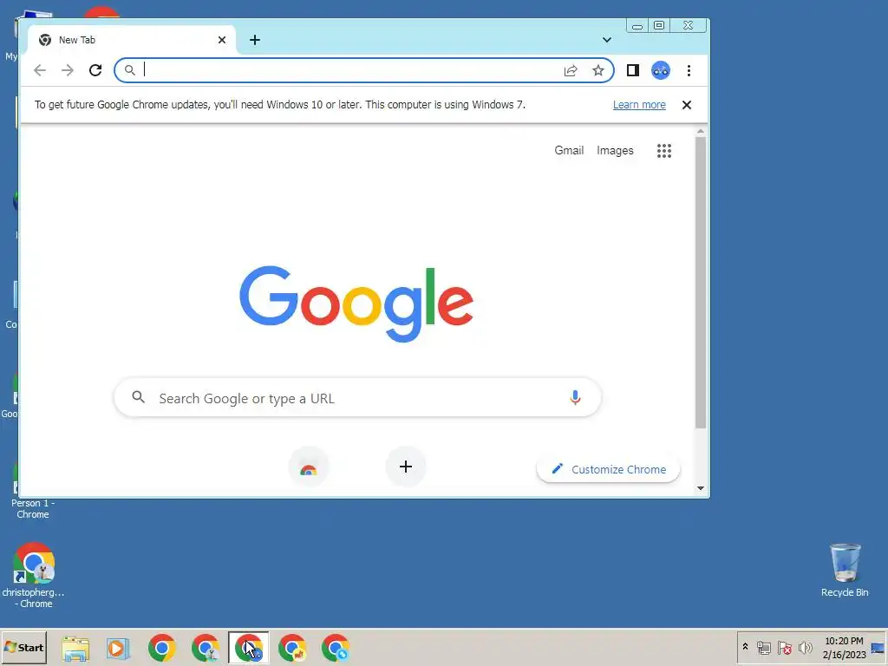Open the Chrome taskbar icon right of plain Chrome
Image resolution: width=888 pixels, height=666 pixels.
(206, 648)
